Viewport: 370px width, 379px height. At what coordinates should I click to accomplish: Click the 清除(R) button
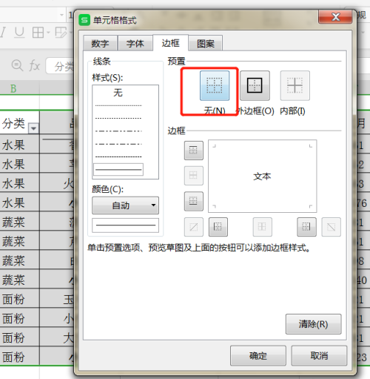click(x=314, y=324)
